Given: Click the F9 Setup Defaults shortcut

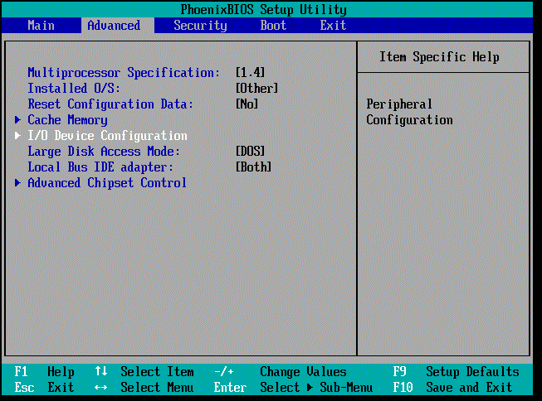Looking at the screenshot, I should pos(456,372).
